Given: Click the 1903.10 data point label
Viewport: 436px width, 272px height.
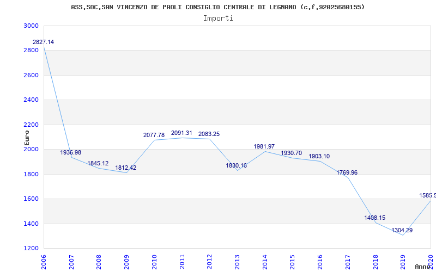Looking at the screenshot, I should coord(319,156).
